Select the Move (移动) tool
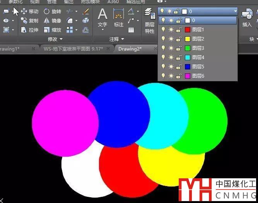Viewport: 258px width, 203px height. pyautogui.click(x=30, y=11)
